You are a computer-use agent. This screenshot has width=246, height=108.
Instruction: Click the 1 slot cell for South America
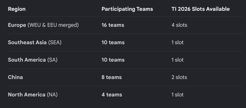point(177,60)
